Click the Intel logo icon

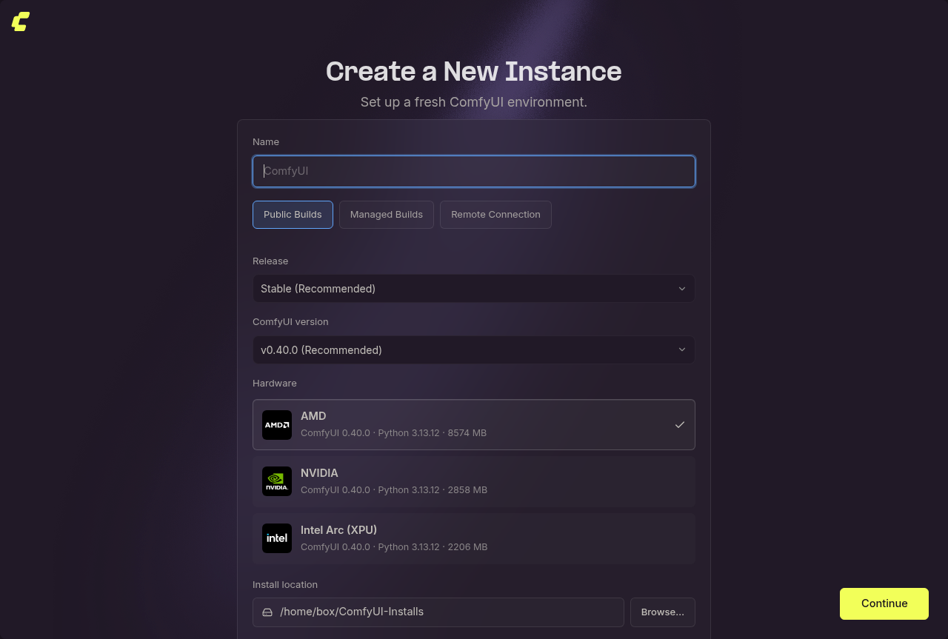[x=277, y=538]
